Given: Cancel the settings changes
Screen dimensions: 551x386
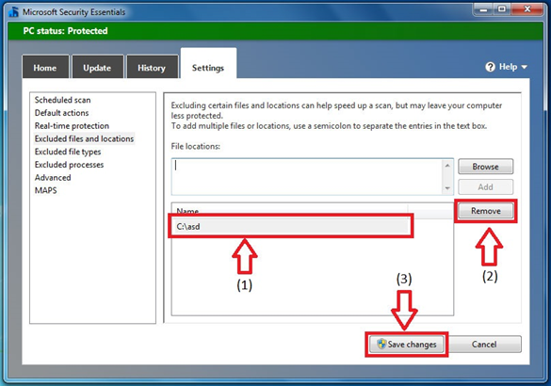Looking at the screenshot, I should point(484,345).
